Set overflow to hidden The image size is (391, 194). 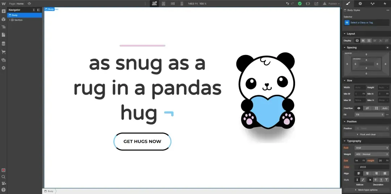click(367, 108)
